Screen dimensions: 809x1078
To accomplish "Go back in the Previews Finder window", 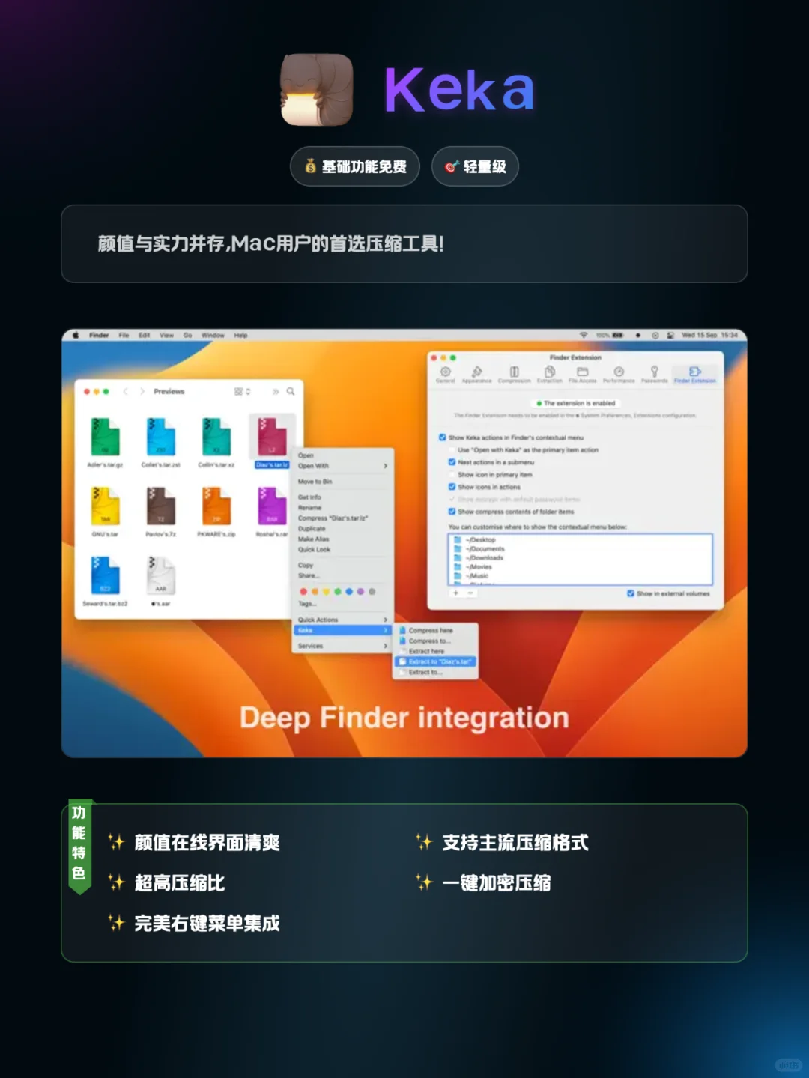I will [125, 391].
